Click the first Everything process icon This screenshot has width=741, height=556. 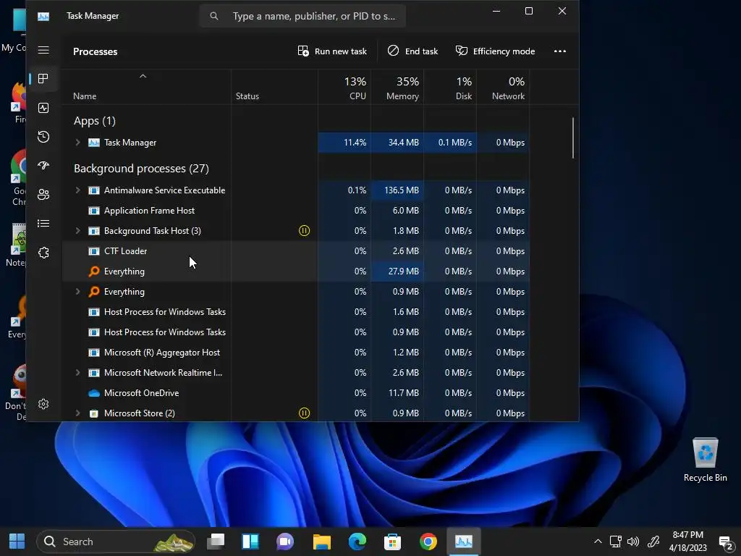click(x=94, y=271)
